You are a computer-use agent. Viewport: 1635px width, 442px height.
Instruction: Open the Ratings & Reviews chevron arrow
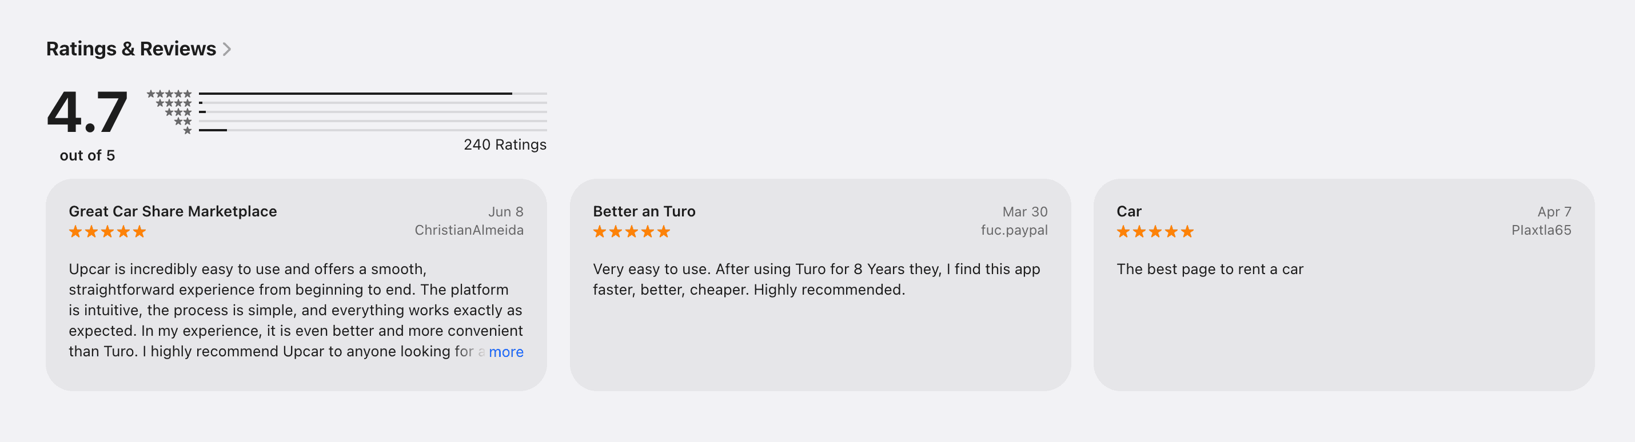226,49
